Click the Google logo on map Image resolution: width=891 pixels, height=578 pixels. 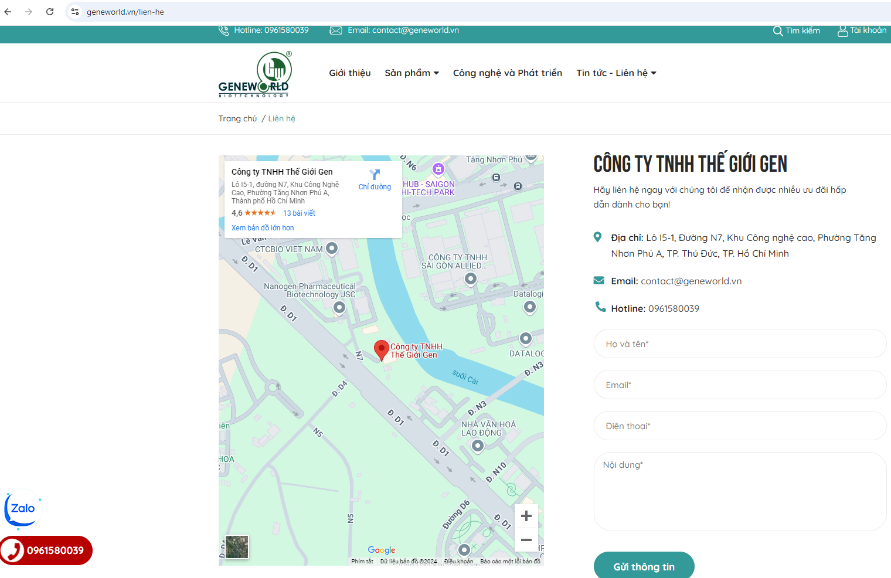(382, 550)
